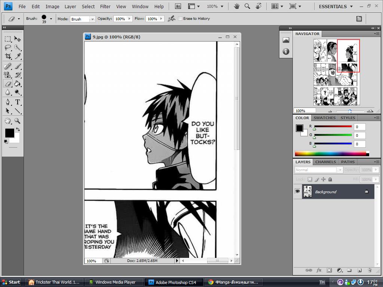This screenshot has height=287, width=383.
Task: Select the Crop tool
Action: click(x=8, y=56)
